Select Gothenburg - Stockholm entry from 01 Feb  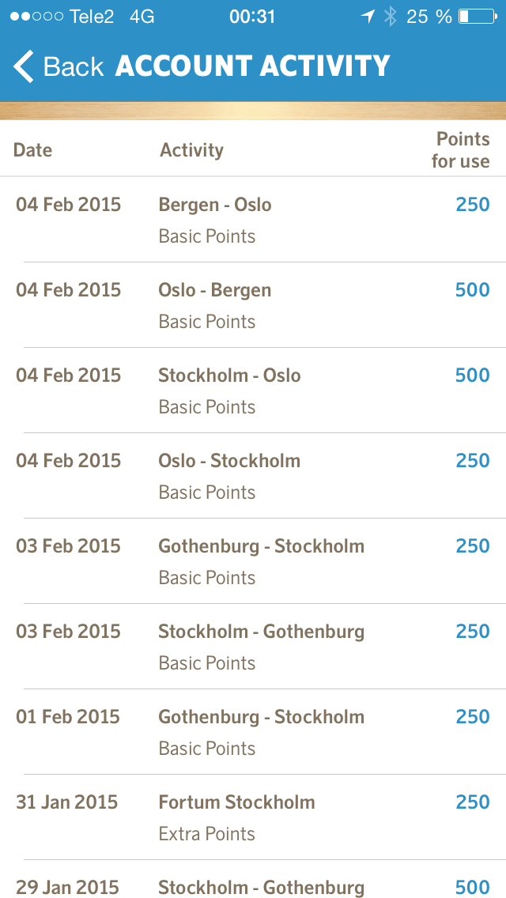(x=253, y=732)
